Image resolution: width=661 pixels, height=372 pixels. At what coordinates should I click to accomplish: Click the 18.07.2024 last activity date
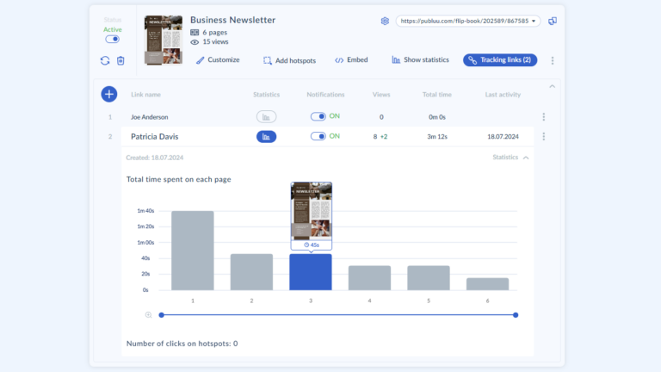coord(503,137)
